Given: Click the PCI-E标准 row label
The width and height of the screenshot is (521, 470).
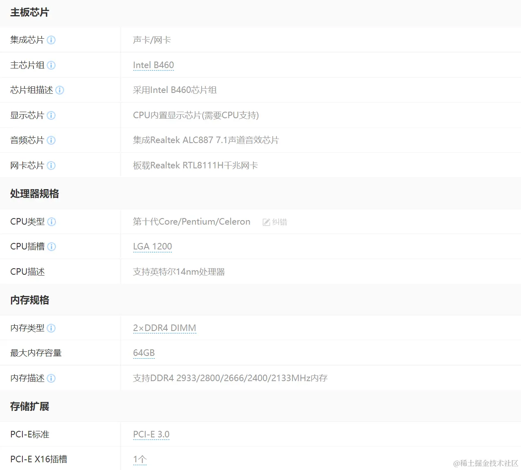Looking at the screenshot, I should (x=30, y=435).
